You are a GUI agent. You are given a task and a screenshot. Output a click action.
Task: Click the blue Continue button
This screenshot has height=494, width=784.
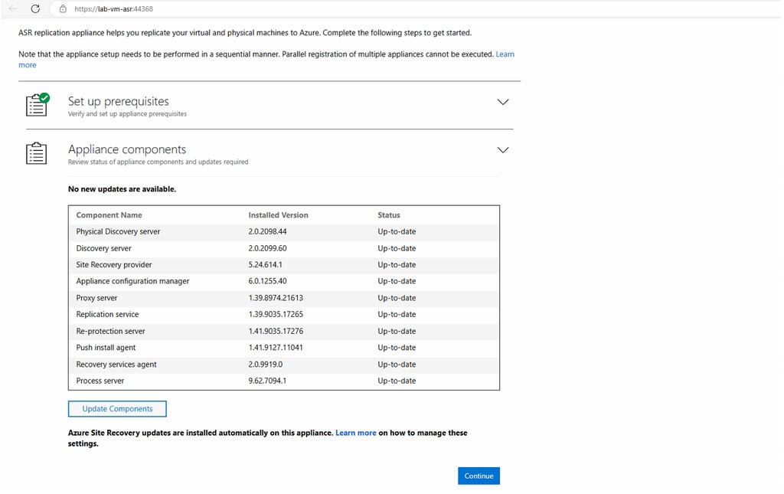coord(479,476)
